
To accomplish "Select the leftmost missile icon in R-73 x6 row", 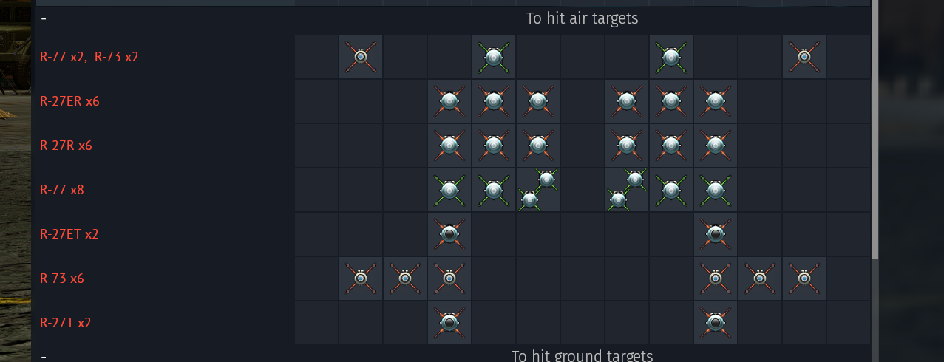I will [x=361, y=279].
